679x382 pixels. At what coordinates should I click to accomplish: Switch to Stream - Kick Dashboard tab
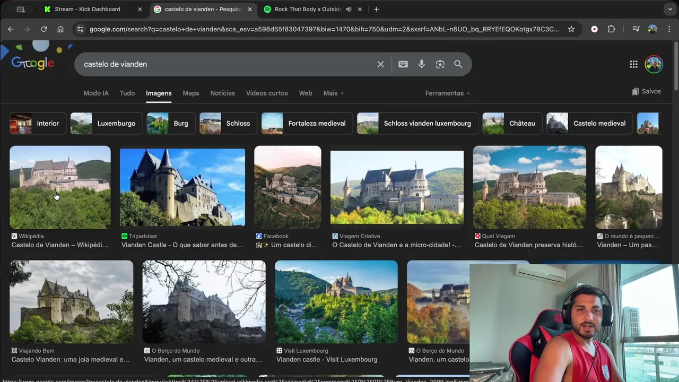click(x=88, y=9)
